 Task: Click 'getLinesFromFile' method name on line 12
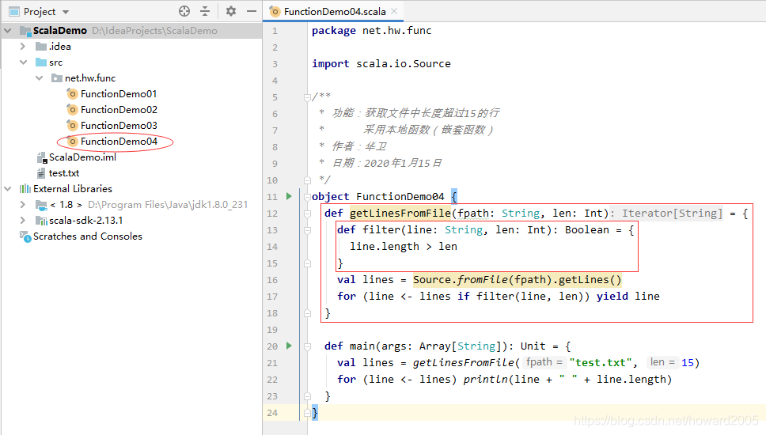coord(400,214)
